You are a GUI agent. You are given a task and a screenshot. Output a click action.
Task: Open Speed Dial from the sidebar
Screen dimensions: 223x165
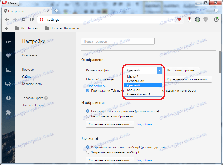click(x=8, y=41)
